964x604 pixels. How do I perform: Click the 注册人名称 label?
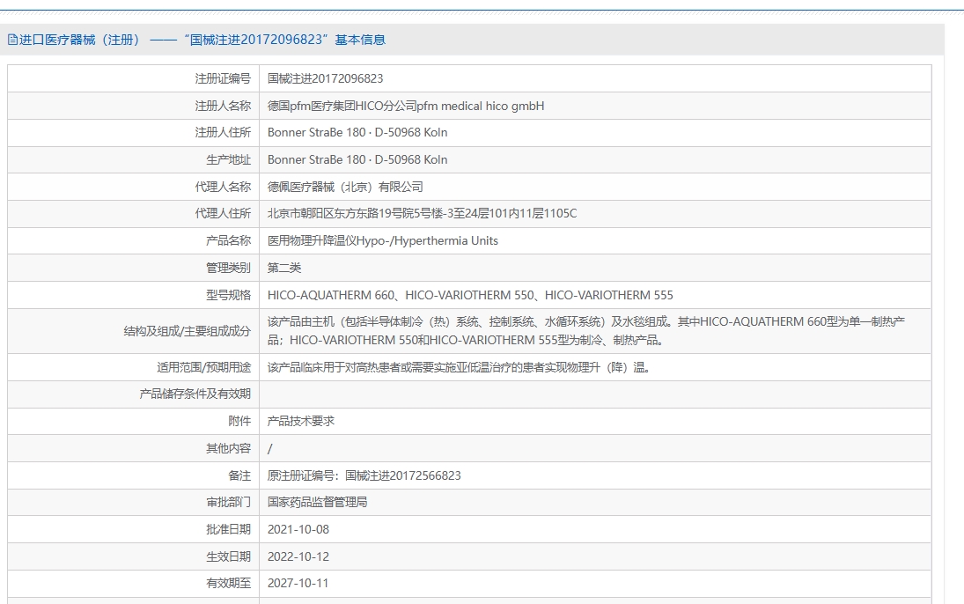point(223,106)
